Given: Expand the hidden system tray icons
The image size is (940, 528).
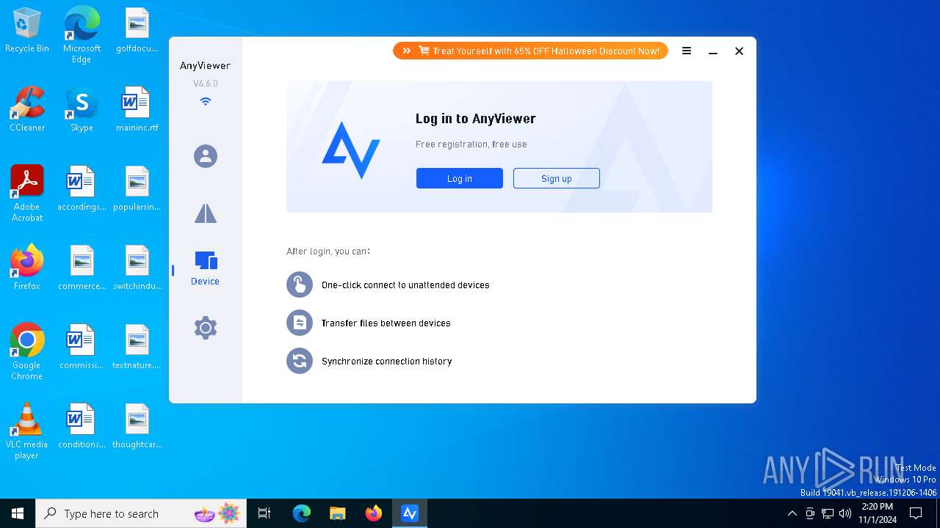Looking at the screenshot, I should 792,513.
